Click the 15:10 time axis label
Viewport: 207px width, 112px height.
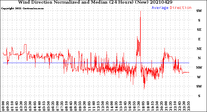121,106
